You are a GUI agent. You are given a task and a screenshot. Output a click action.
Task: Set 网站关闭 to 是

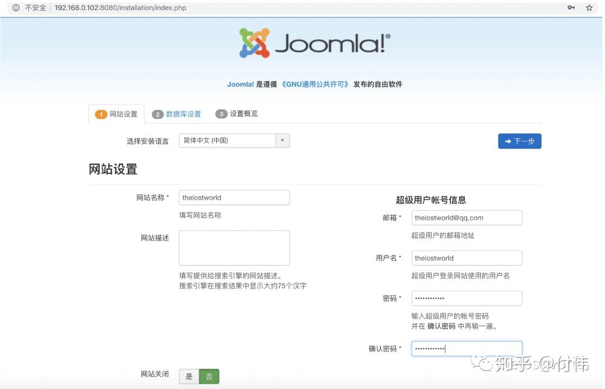(x=188, y=376)
